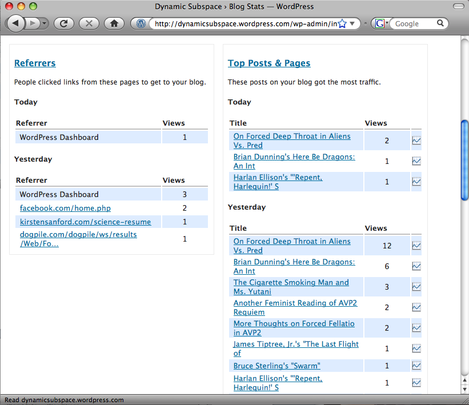Click the Reload page button
The width and height of the screenshot is (469, 405).
[64, 23]
